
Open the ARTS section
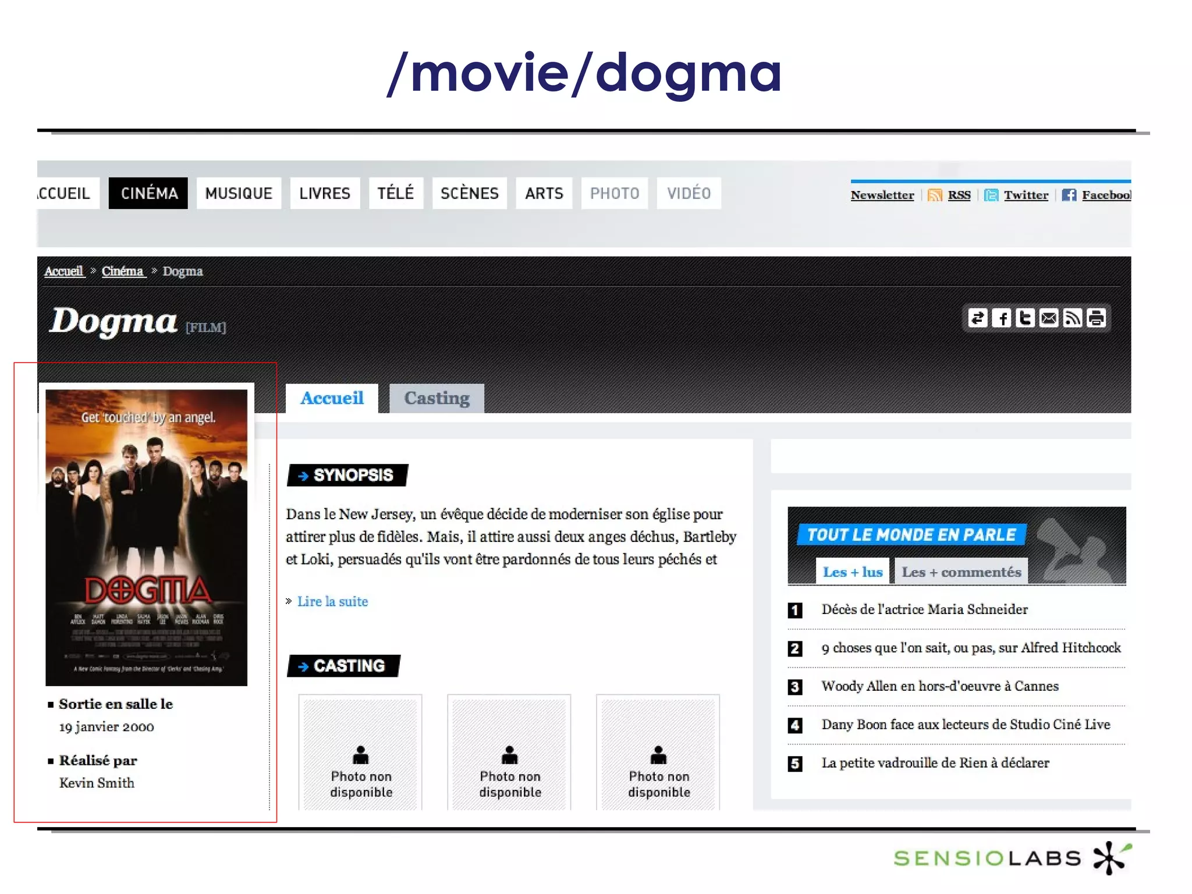coord(544,193)
